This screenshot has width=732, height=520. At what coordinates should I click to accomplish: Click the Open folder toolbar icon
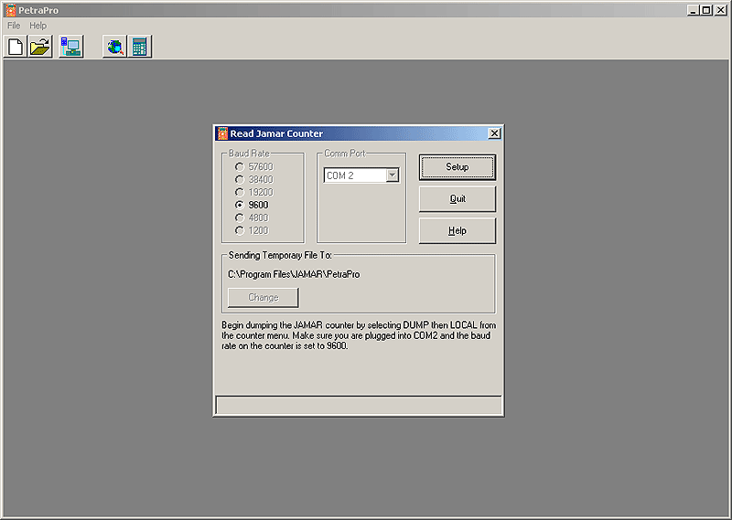click(40, 47)
